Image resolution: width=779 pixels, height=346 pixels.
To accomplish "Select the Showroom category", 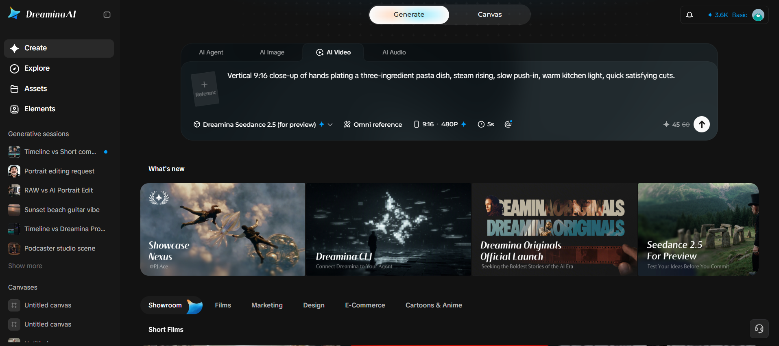I will (171, 305).
